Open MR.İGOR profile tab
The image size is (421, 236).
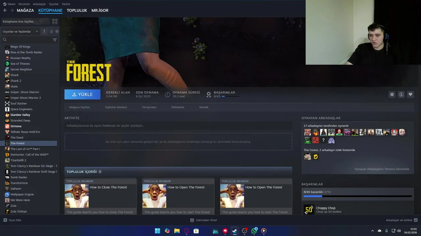pyautogui.click(x=100, y=10)
